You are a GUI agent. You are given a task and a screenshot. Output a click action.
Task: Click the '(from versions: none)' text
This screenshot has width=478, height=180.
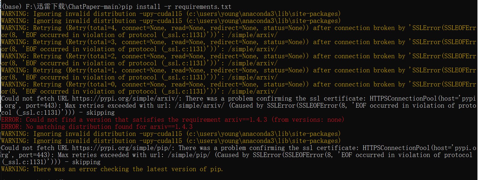(x=308, y=120)
